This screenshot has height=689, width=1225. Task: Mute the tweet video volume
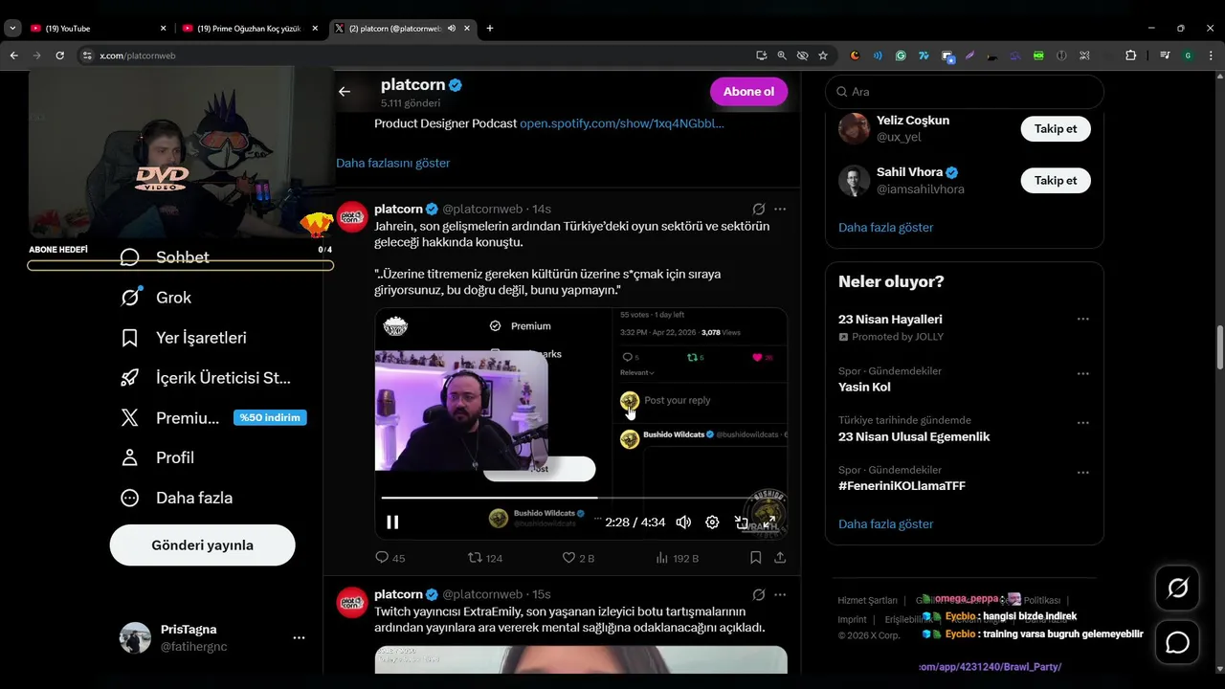[683, 522]
